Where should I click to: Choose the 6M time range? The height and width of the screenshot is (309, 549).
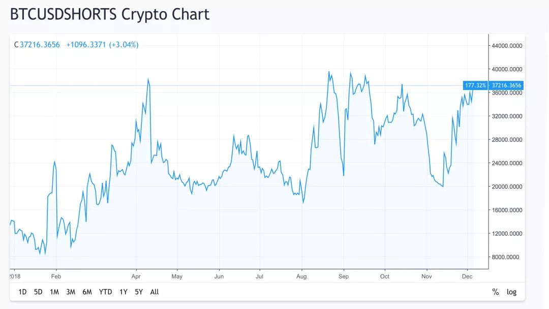click(x=87, y=292)
